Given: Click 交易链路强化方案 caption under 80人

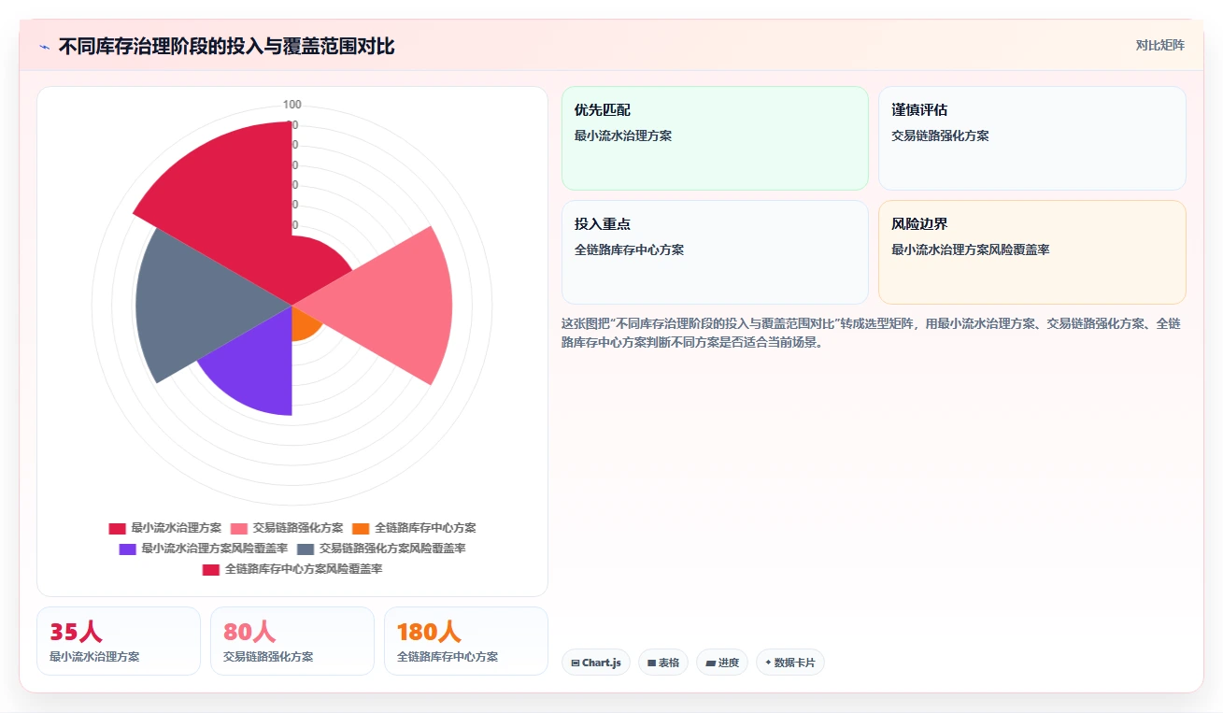Looking at the screenshot, I should click(268, 657).
